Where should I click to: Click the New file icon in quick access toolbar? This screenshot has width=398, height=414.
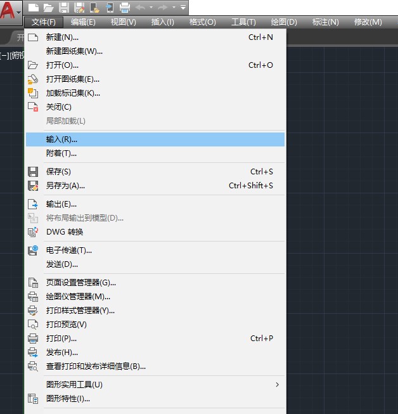[x=34, y=8]
